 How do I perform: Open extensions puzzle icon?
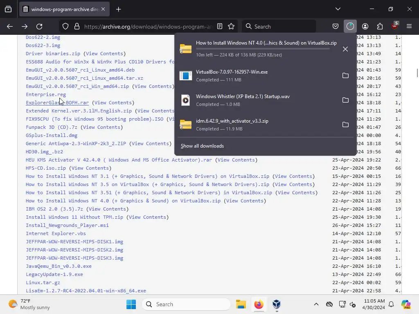380,27
